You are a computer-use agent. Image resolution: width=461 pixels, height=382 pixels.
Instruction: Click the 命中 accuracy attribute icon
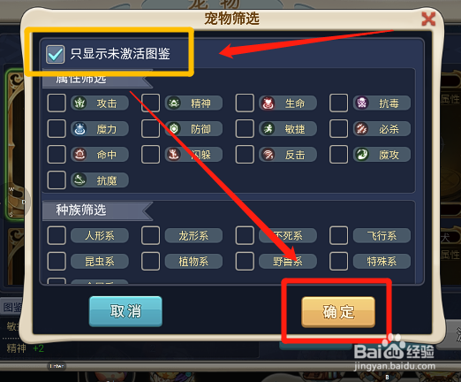(79, 154)
